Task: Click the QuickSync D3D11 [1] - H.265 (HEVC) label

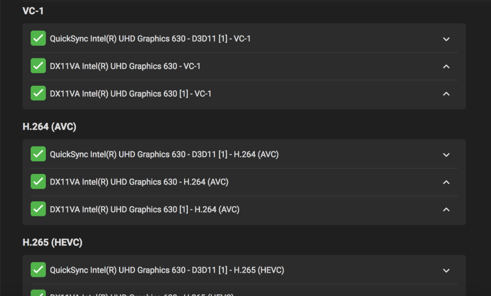Action: coord(167,270)
